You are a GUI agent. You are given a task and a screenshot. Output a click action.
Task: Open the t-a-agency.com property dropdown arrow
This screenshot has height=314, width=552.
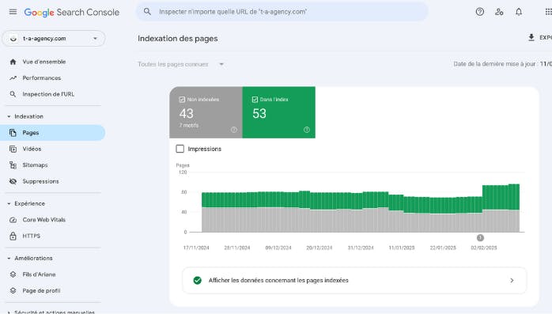point(95,39)
